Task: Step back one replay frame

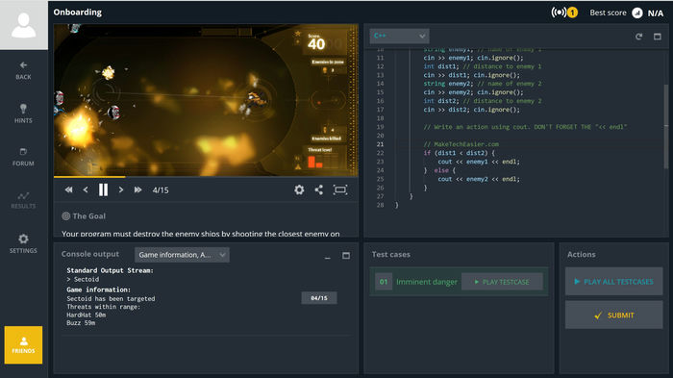Action: (x=86, y=189)
